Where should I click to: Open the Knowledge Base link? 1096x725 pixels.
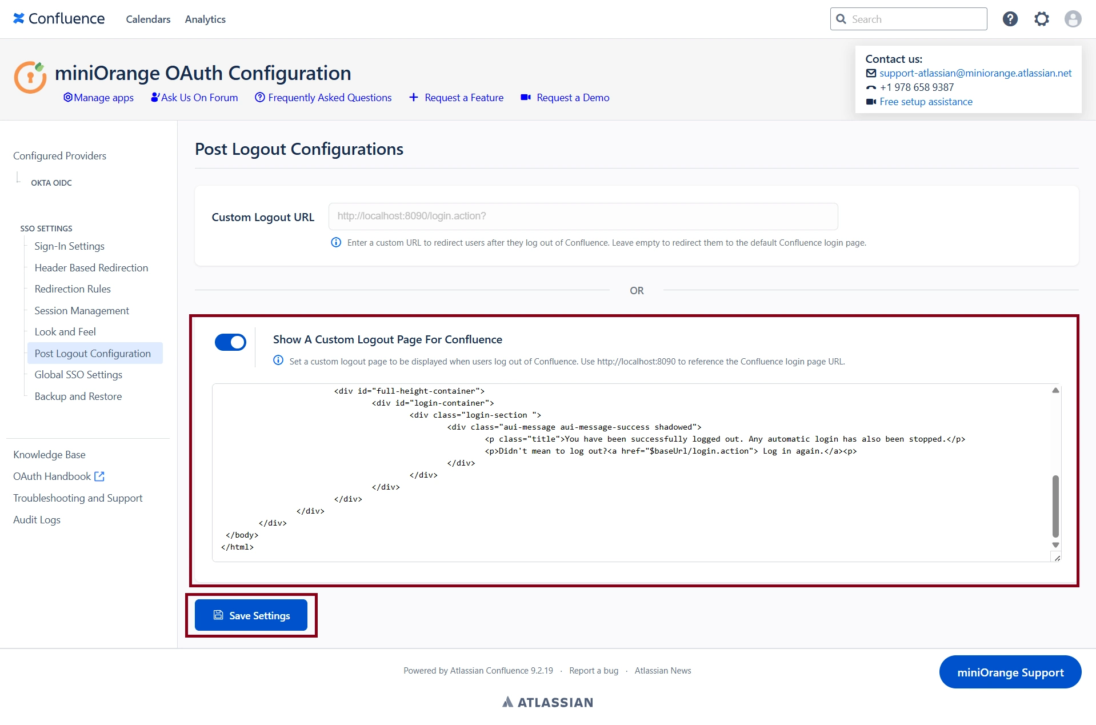click(49, 455)
